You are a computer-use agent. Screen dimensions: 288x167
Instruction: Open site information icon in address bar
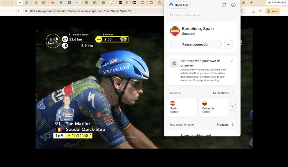click(26, 11)
